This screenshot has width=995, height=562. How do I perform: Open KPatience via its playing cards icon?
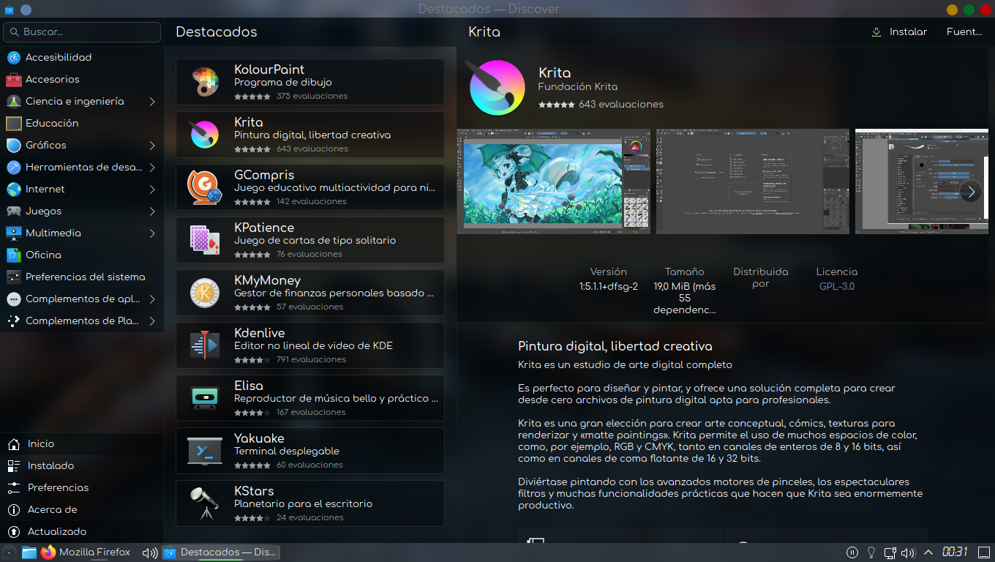(x=204, y=240)
